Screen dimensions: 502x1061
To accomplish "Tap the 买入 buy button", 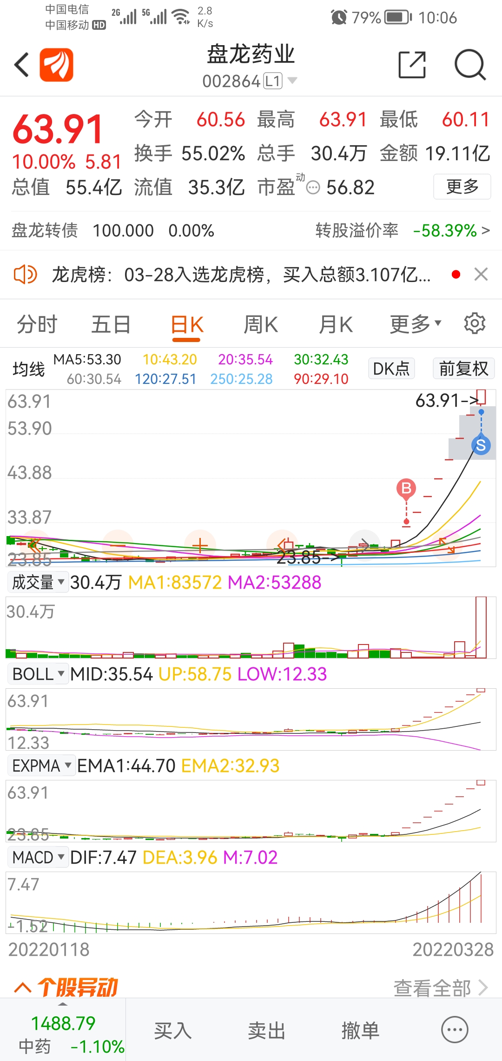I will coord(173,1030).
